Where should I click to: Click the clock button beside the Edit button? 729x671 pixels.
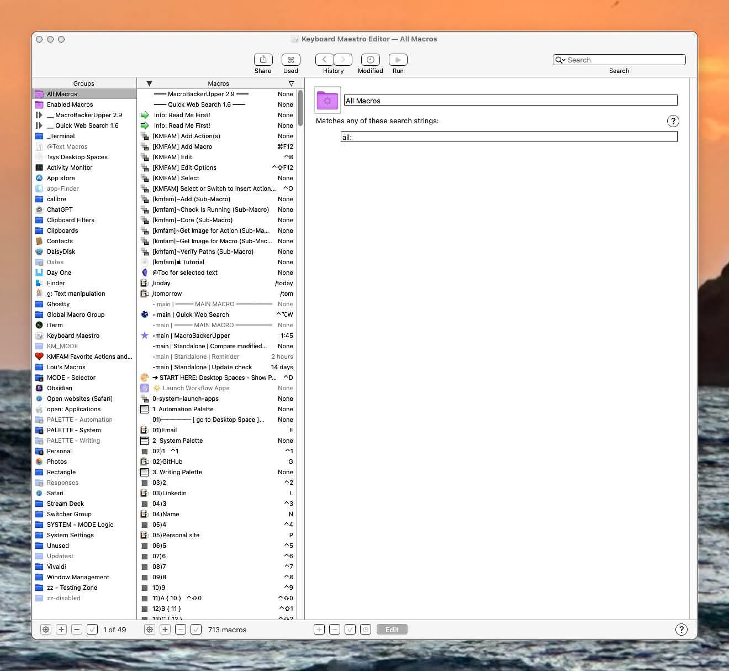(365, 630)
